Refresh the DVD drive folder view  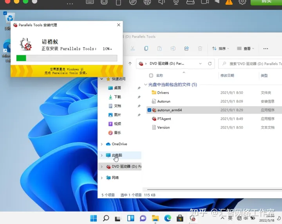click(x=210, y=63)
